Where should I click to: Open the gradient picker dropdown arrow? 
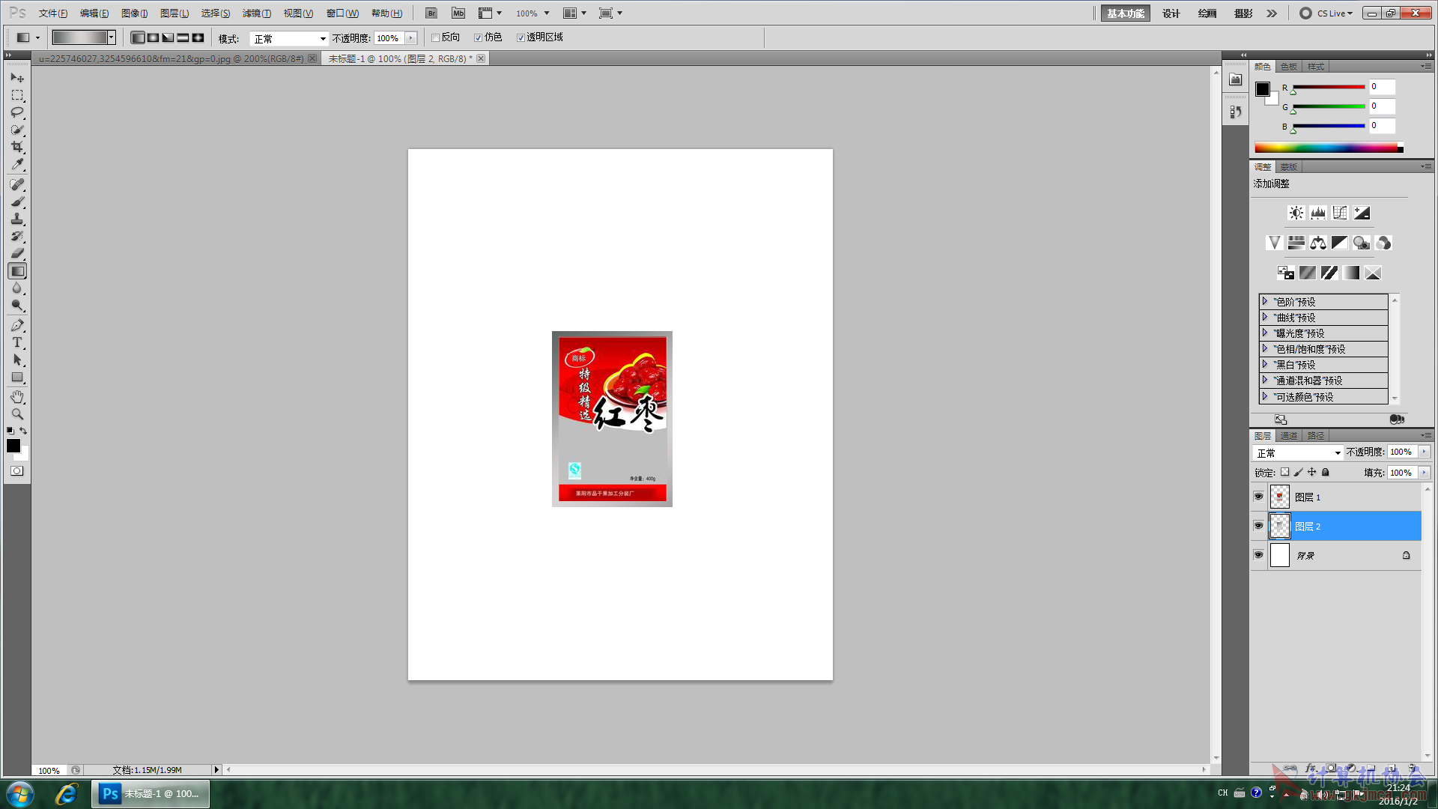click(x=111, y=37)
